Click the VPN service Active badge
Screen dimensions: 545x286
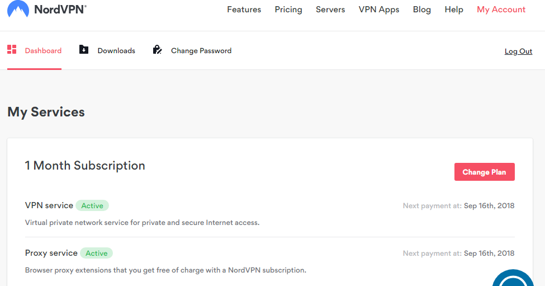point(92,205)
